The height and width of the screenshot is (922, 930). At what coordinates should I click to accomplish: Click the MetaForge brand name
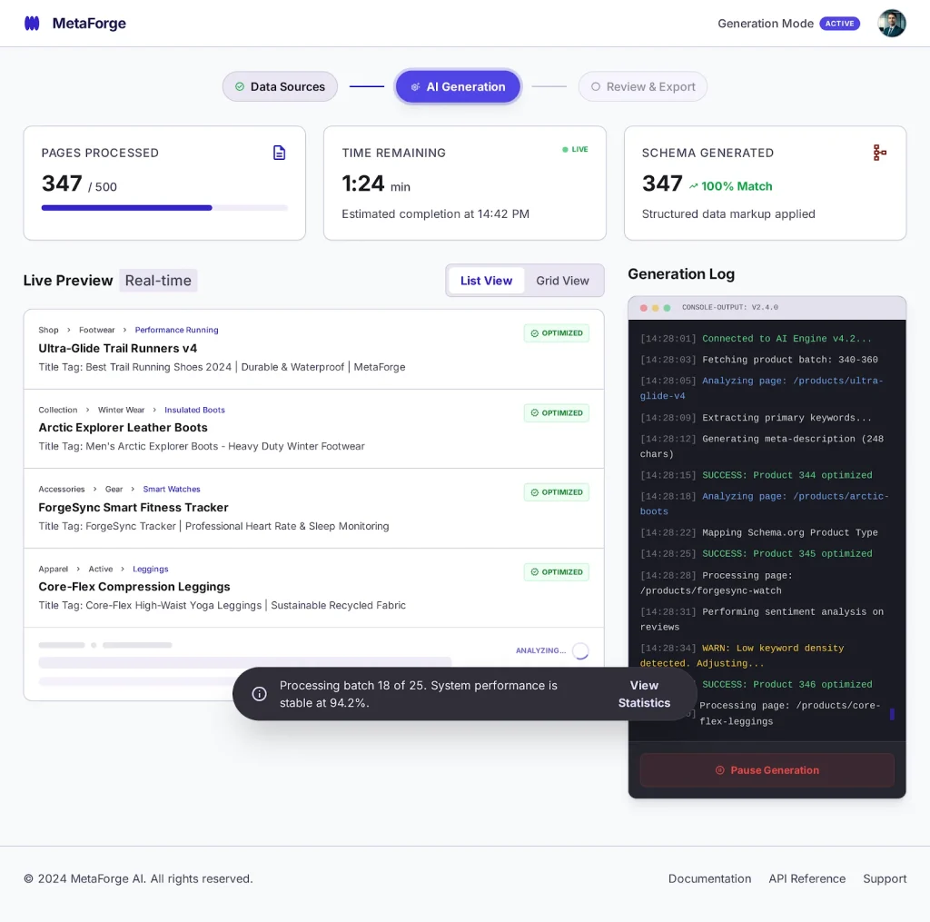[89, 23]
